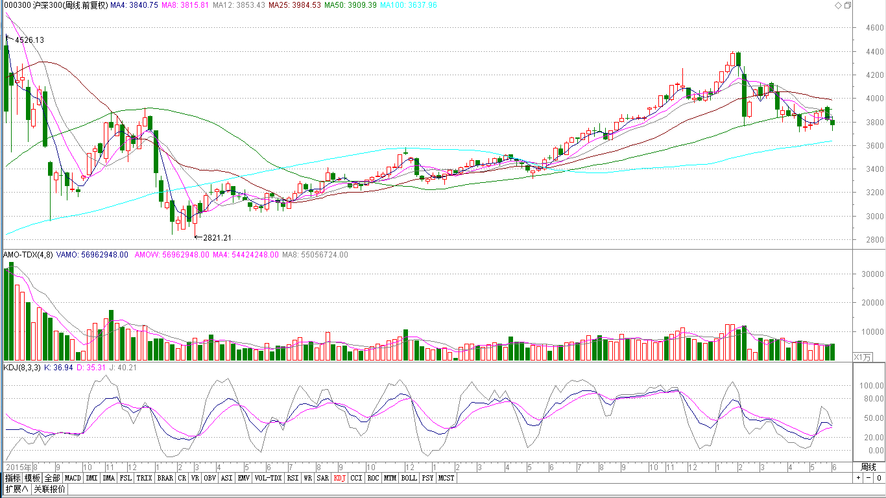
Task: Switch indicator to VR
Action: point(195,478)
